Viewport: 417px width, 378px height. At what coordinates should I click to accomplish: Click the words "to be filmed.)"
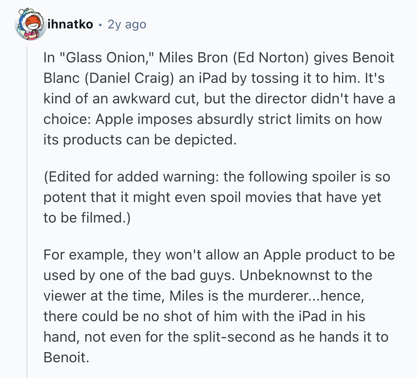click(x=87, y=218)
